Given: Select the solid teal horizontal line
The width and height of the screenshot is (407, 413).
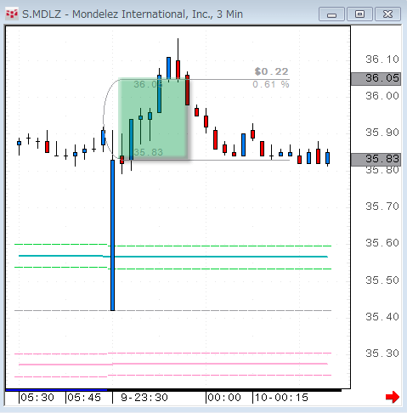Looking at the screenshot, I should (173, 257).
